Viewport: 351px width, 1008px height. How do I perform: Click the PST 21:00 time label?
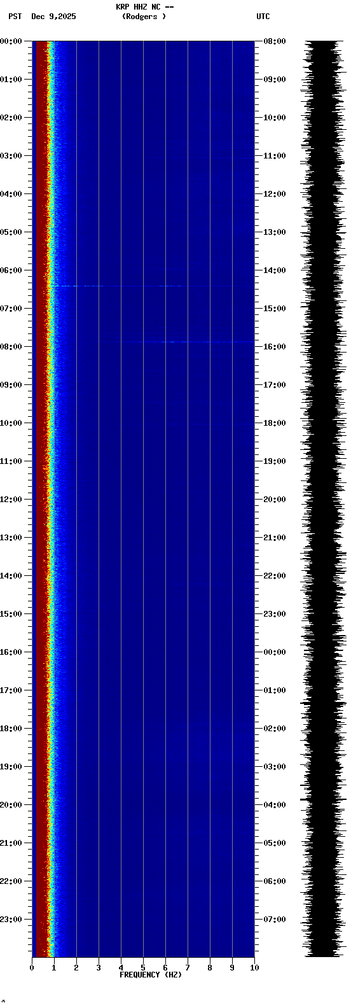tap(11, 843)
